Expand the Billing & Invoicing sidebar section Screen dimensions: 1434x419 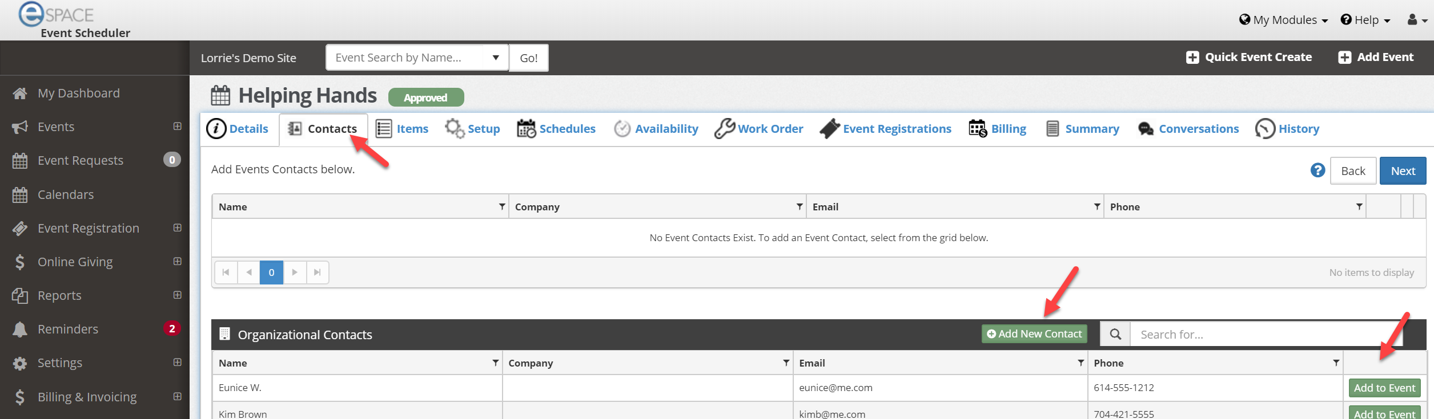(178, 396)
